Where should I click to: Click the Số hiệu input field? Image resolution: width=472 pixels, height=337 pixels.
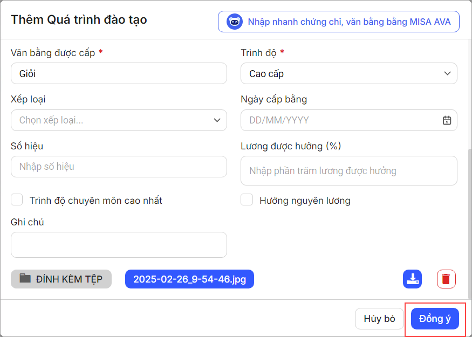(119, 167)
